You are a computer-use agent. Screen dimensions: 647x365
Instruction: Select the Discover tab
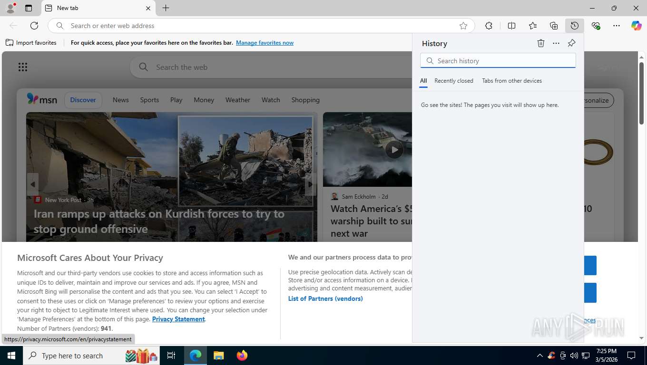tap(83, 100)
